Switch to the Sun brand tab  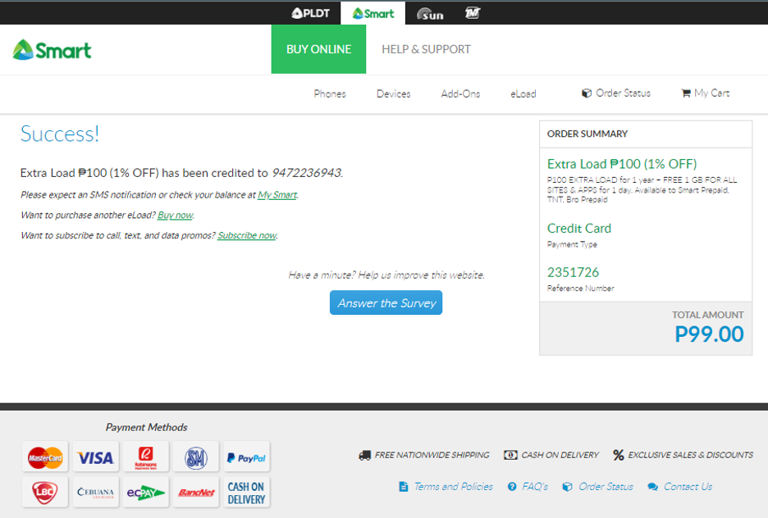(430, 14)
